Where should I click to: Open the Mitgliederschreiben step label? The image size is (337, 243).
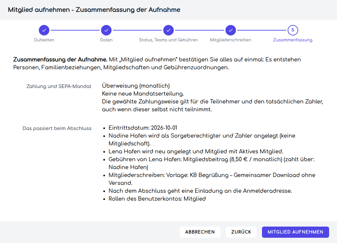click(x=231, y=40)
